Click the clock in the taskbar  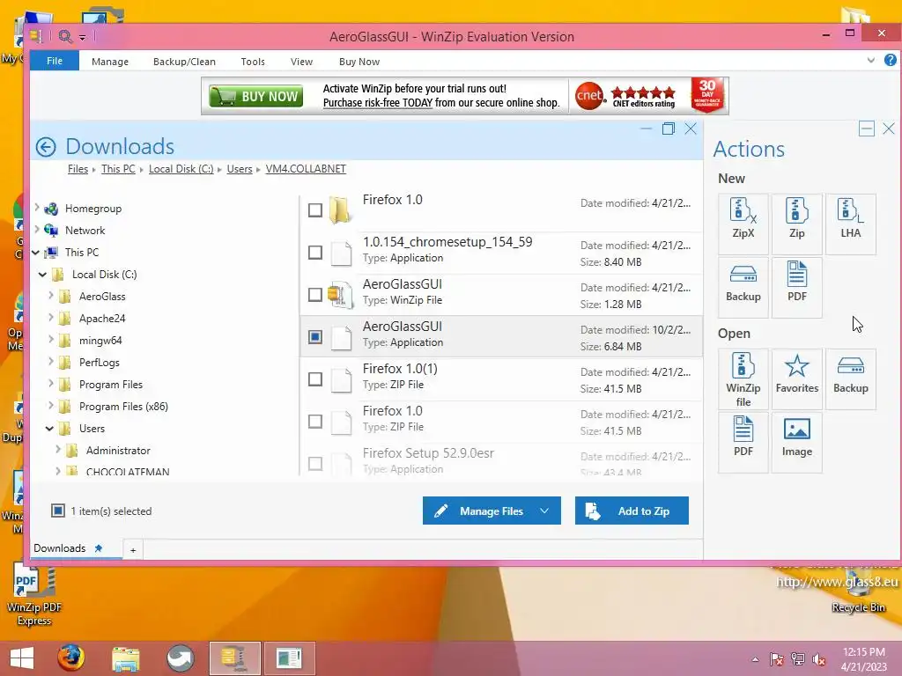(863, 659)
